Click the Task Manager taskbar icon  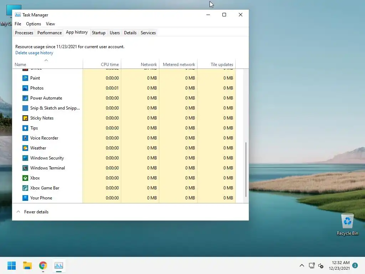click(59, 265)
